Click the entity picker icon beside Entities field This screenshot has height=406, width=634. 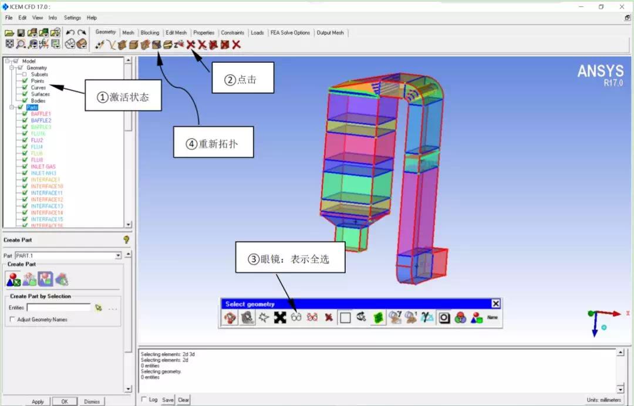98,308
